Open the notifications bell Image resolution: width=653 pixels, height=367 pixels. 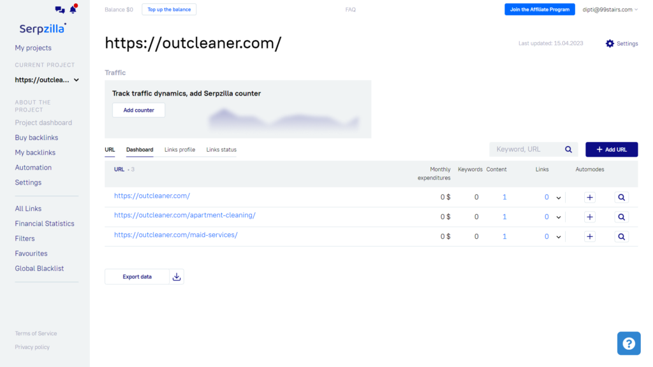[x=73, y=9]
